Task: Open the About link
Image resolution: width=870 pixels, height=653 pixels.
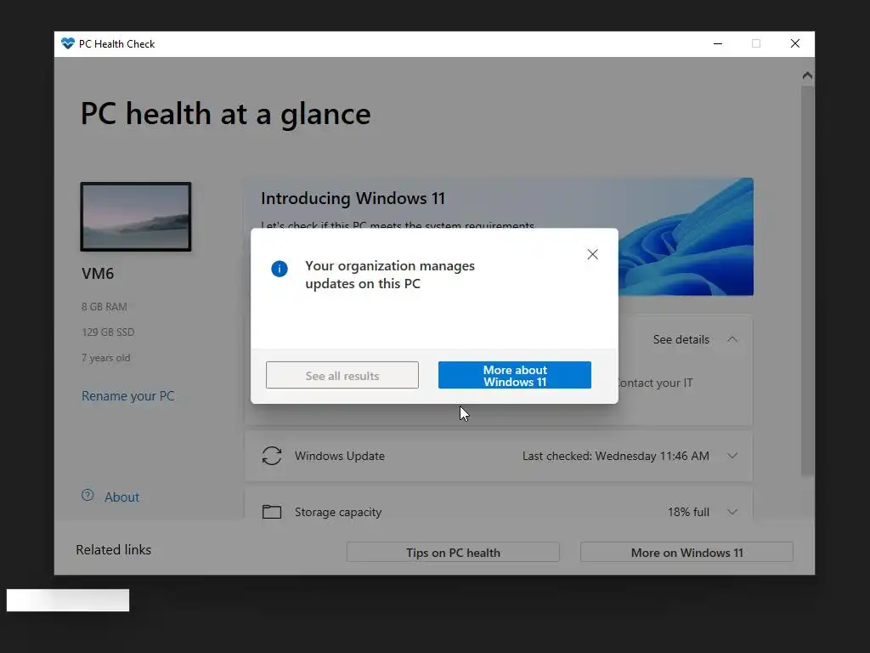Action: coord(122,497)
